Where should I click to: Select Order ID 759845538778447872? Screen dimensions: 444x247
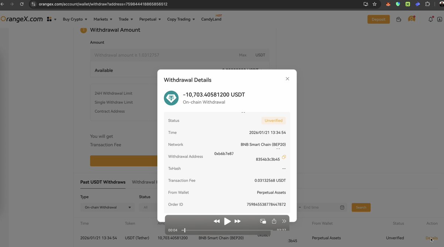(x=266, y=204)
